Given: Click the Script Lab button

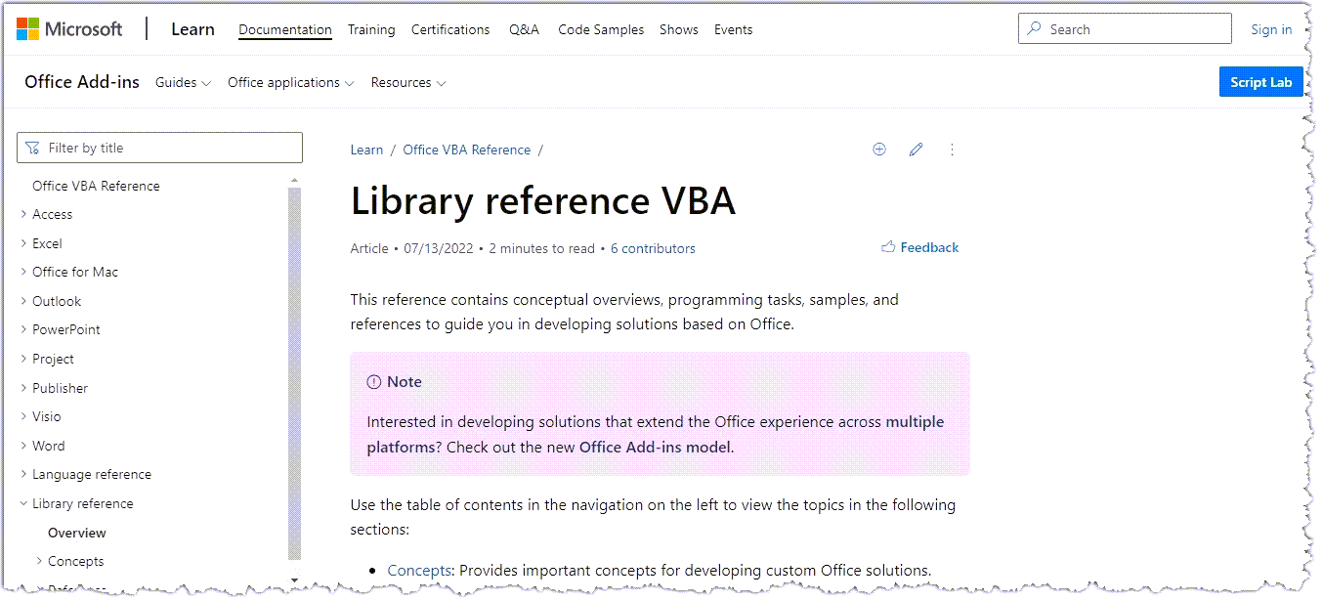Looking at the screenshot, I should [1260, 82].
